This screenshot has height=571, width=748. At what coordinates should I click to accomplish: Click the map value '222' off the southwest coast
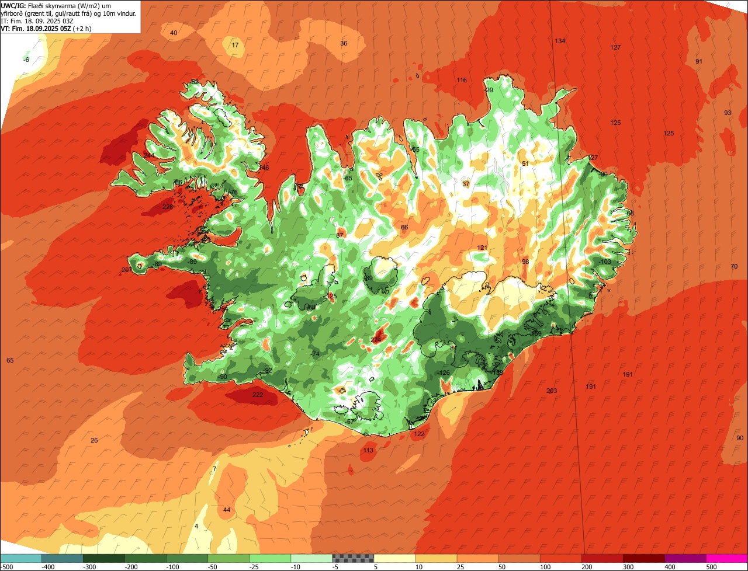point(257,395)
